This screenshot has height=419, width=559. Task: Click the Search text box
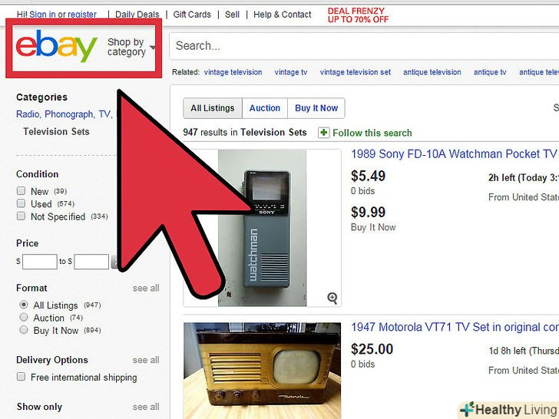(364, 46)
